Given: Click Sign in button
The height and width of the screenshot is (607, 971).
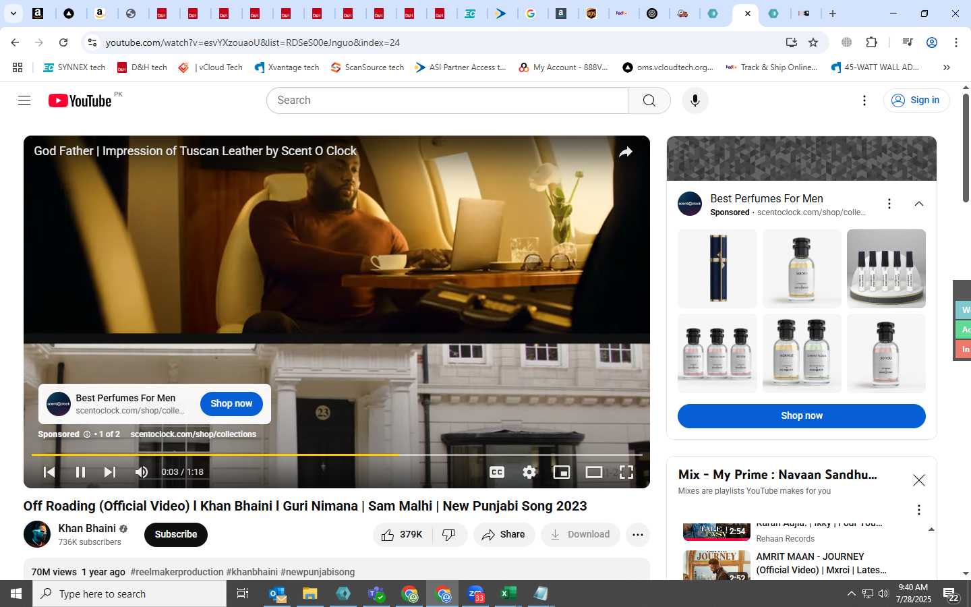Looking at the screenshot, I should point(916,100).
